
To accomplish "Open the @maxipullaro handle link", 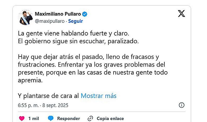I will [x=49, y=21].
